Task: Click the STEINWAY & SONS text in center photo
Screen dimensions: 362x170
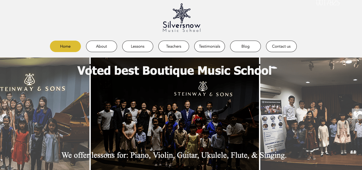Action: pos(203,94)
